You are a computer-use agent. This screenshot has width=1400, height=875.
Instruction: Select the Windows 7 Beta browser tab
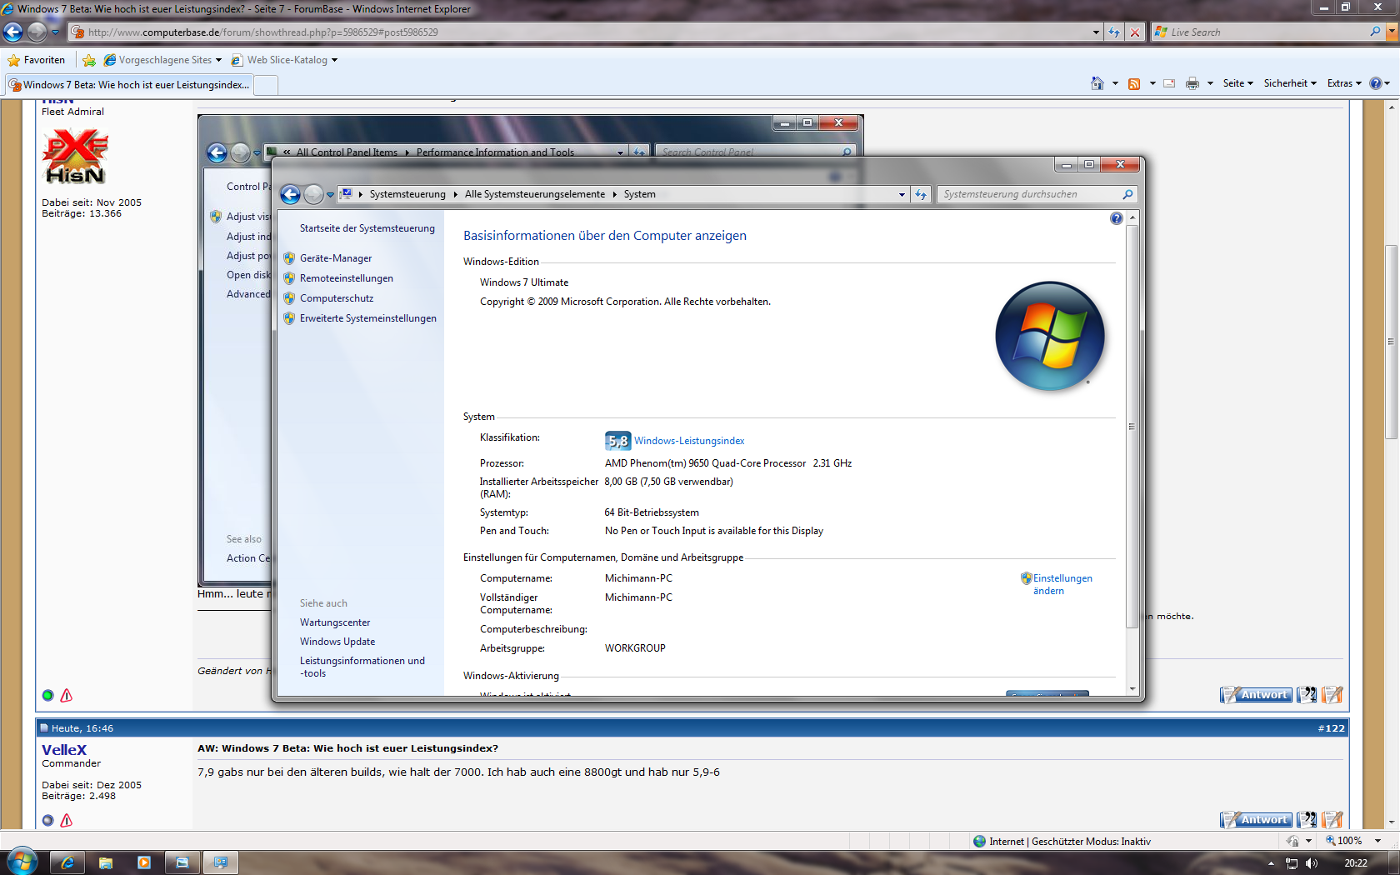point(128,85)
